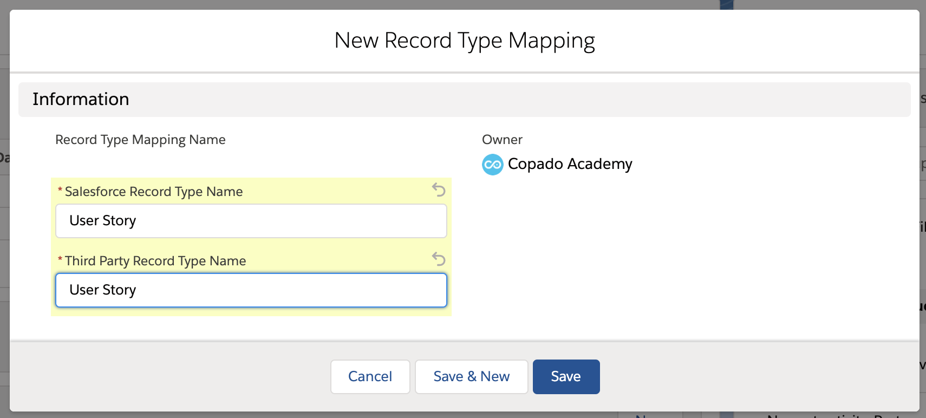
Task: Open the Copado Academy owner name
Action: tap(570, 164)
